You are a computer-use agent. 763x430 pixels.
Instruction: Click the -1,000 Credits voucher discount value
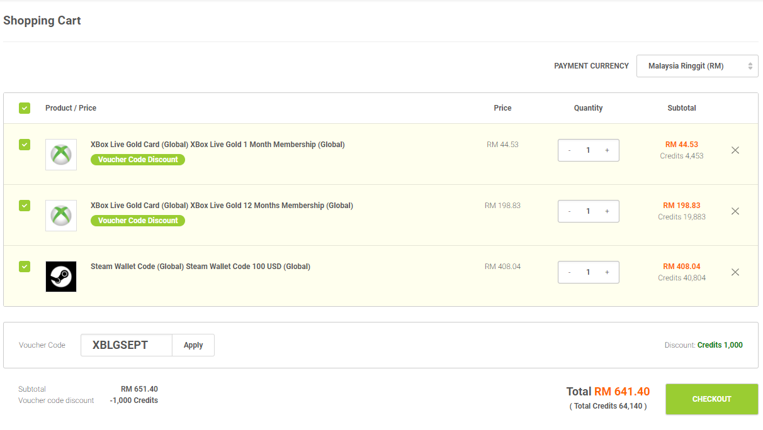click(x=133, y=400)
